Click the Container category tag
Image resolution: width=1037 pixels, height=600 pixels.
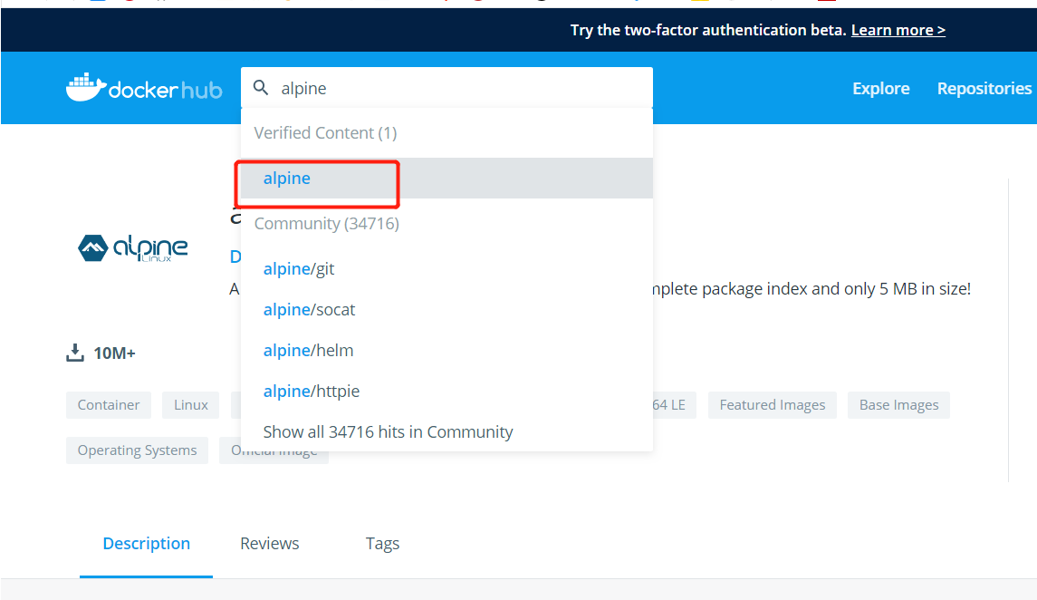(109, 405)
